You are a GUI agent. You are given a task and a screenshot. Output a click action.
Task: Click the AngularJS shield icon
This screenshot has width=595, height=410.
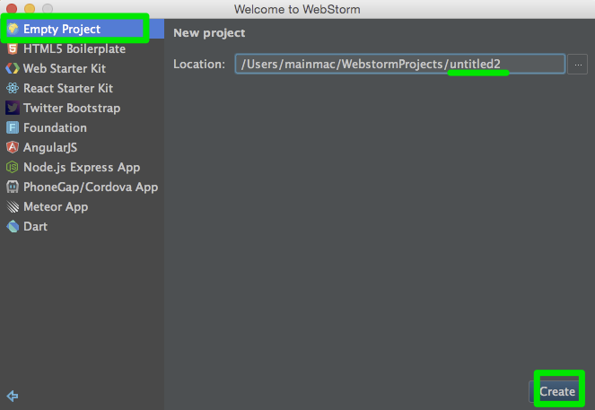tap(13, 147)
